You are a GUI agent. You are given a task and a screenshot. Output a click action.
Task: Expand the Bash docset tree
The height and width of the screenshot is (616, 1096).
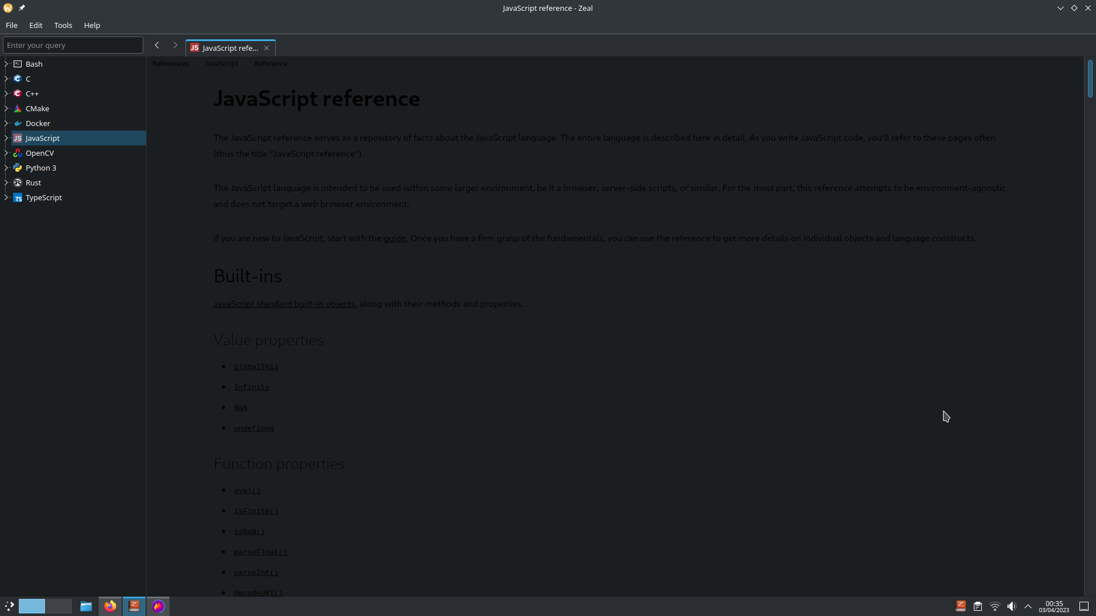coord(6,64)
